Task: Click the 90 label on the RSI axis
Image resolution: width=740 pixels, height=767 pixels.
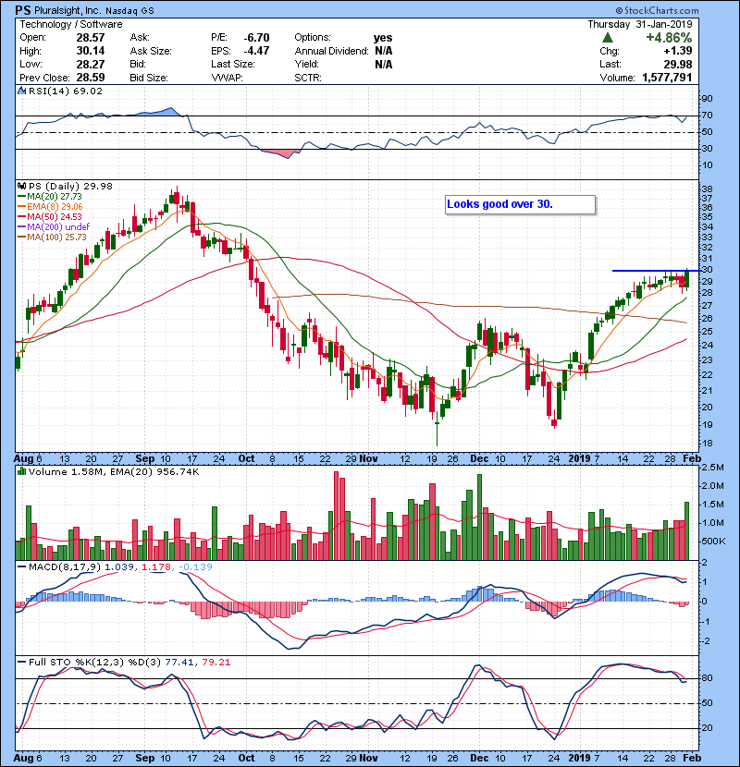Action: coord(708,99)
